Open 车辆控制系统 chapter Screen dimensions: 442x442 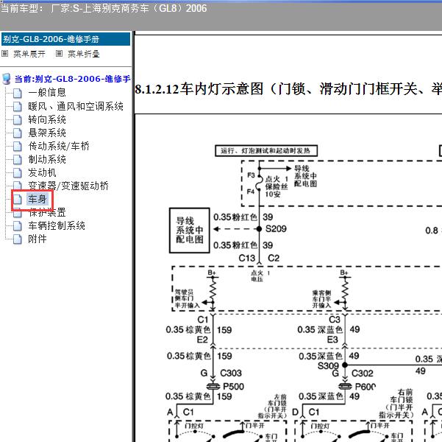click(57, 225)
